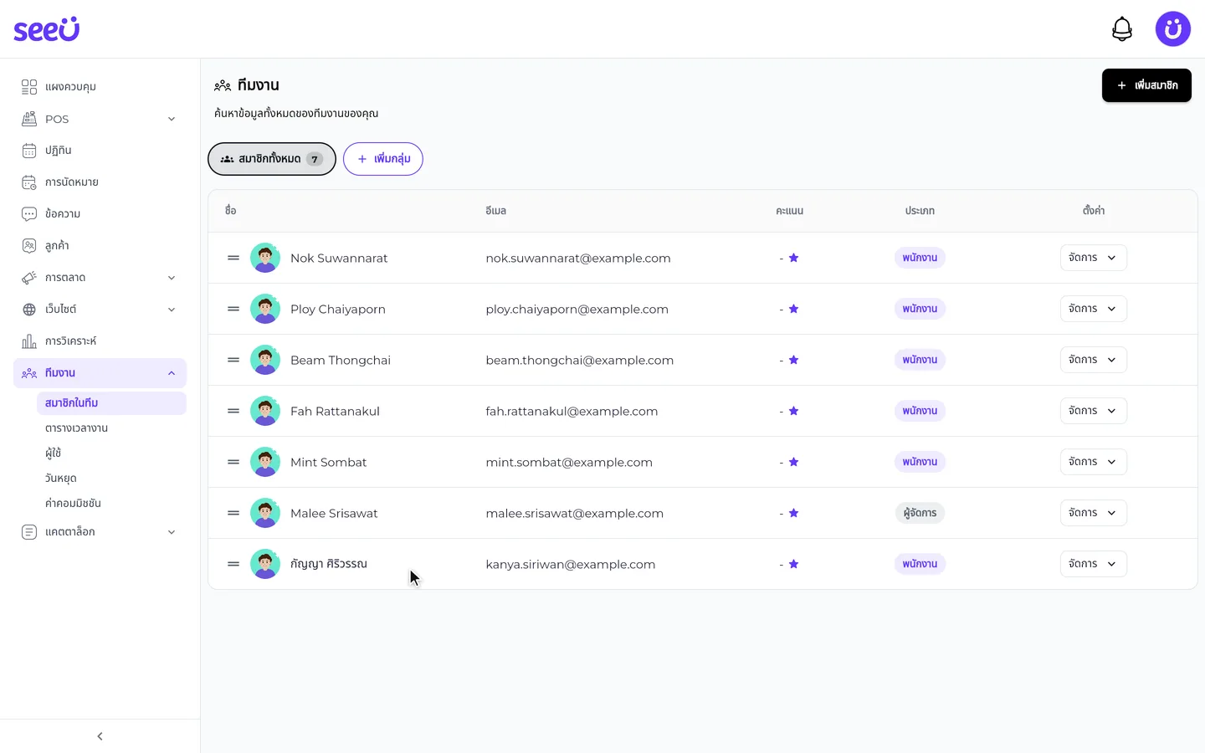
Task: Click email beam.thongchai@example.com
Action: coord(580,360)
